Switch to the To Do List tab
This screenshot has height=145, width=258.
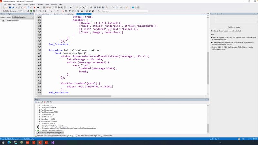point(88,136)
